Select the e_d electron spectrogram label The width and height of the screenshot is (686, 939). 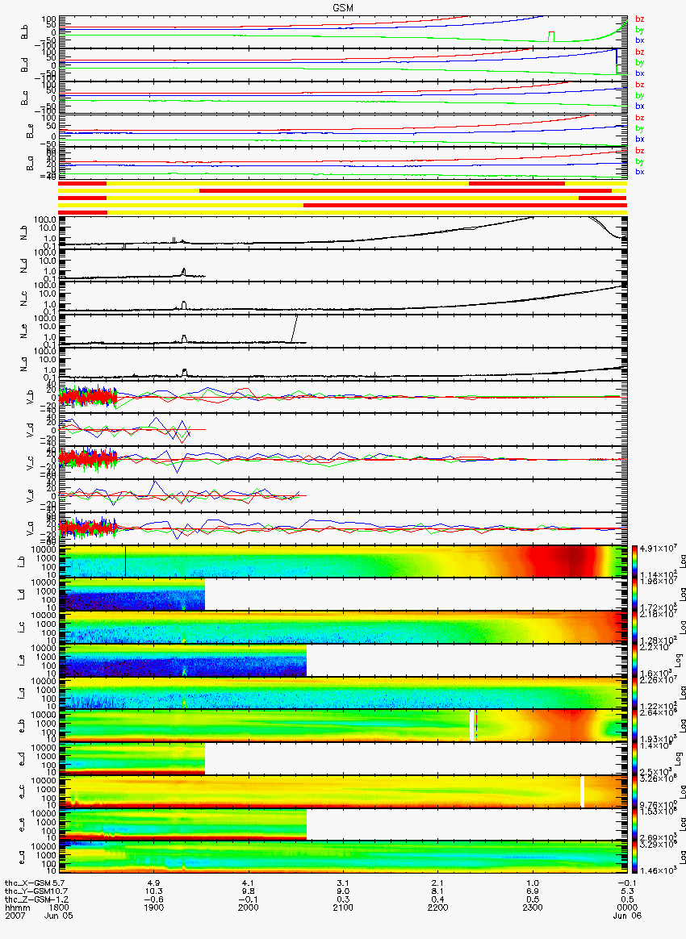(19, 759)
